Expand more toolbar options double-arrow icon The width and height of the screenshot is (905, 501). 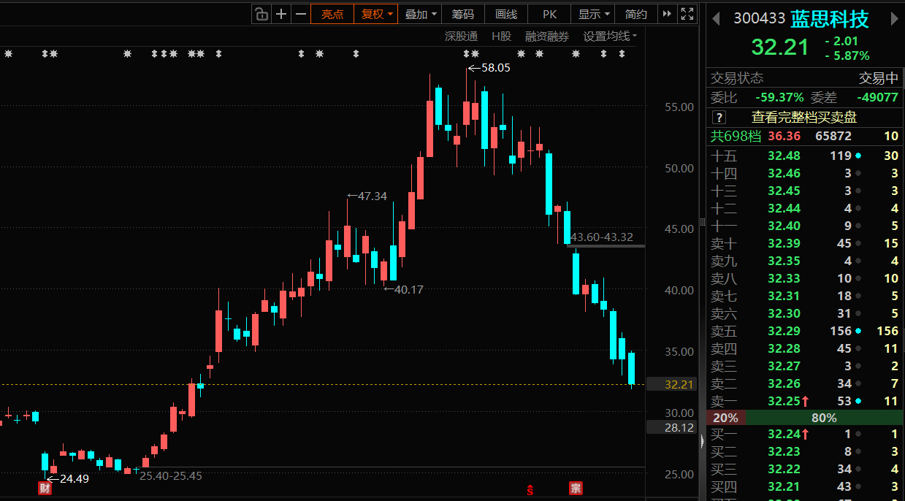point(666,13)
